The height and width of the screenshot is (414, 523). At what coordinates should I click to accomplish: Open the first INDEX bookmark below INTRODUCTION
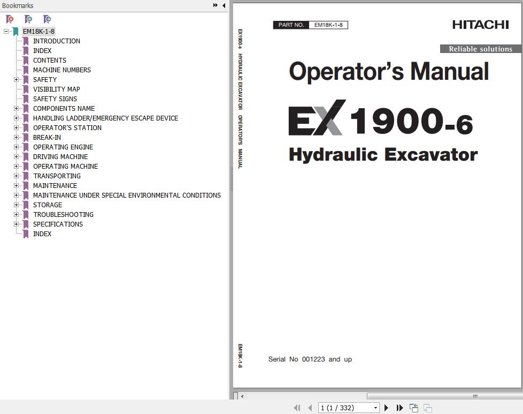click(42, 51)
